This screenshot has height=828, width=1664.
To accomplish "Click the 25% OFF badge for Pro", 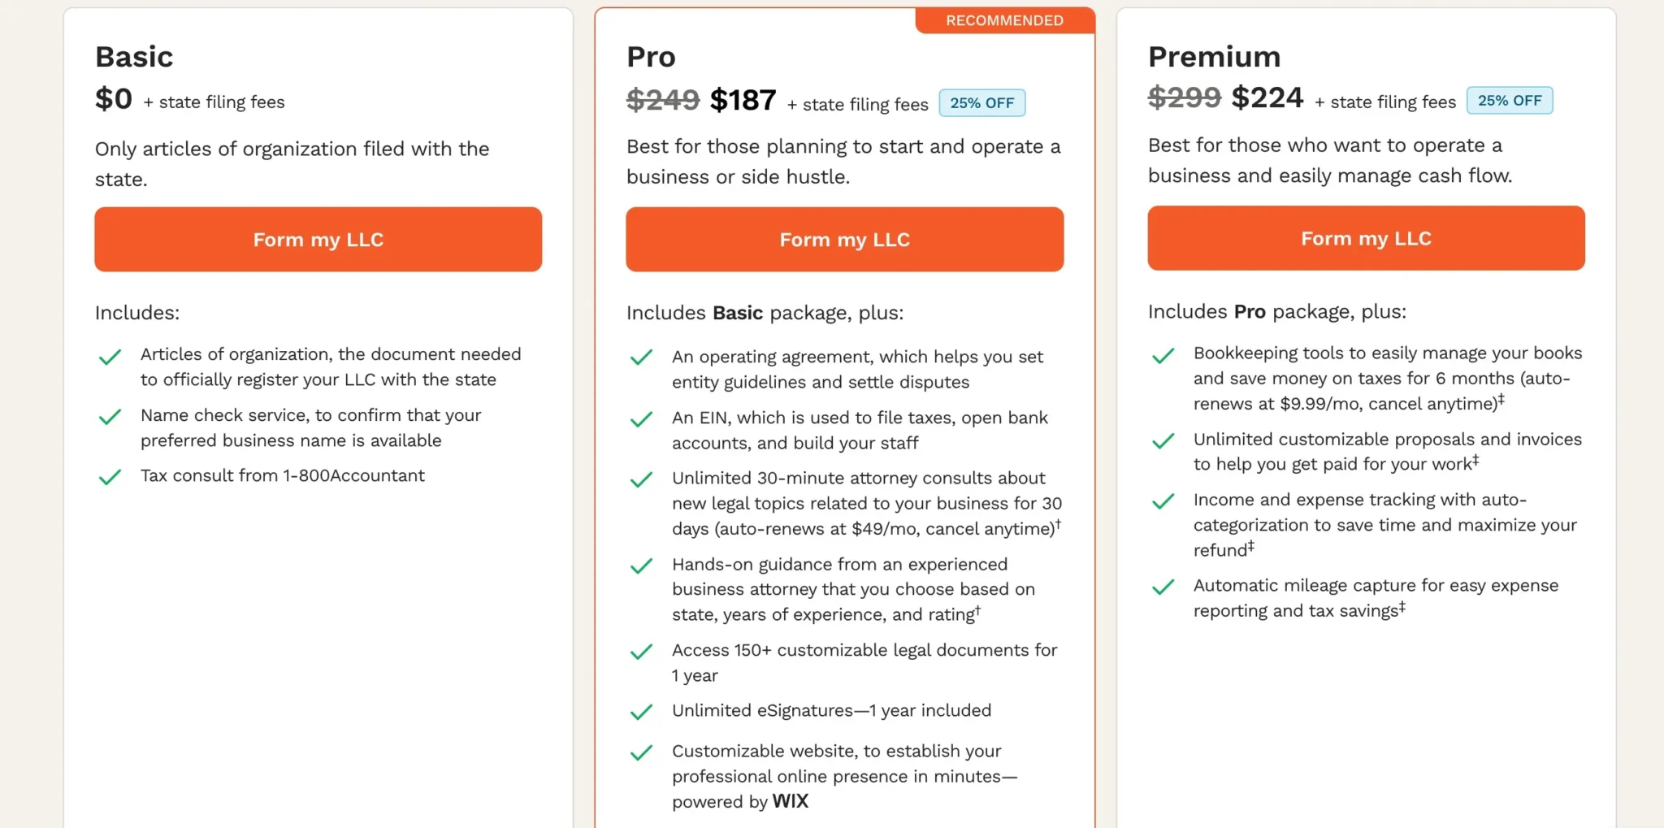I will click(x=981, y=103).
